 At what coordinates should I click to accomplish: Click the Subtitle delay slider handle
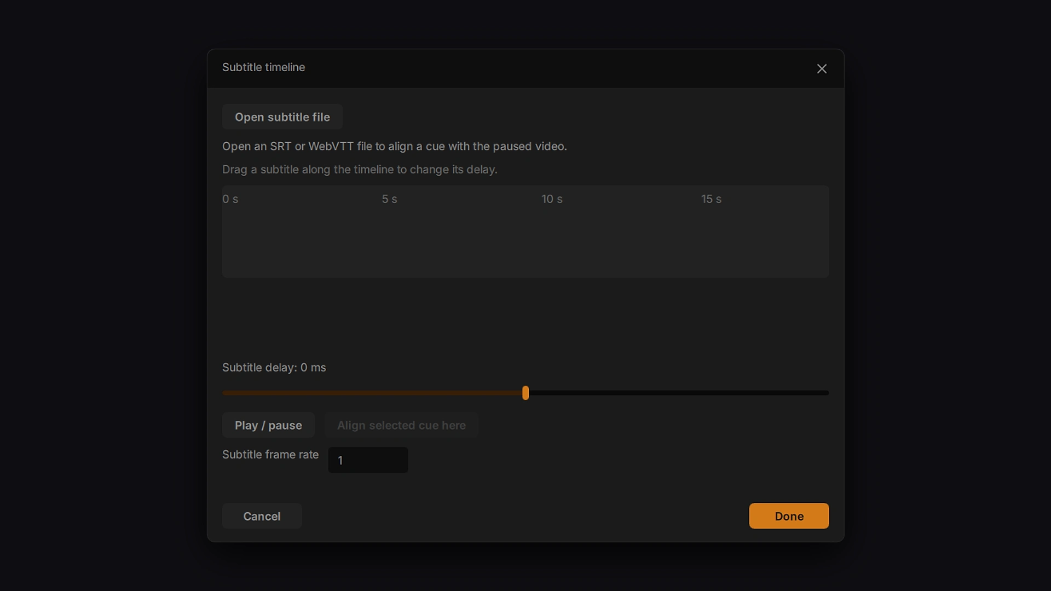(x=525, y=393)
